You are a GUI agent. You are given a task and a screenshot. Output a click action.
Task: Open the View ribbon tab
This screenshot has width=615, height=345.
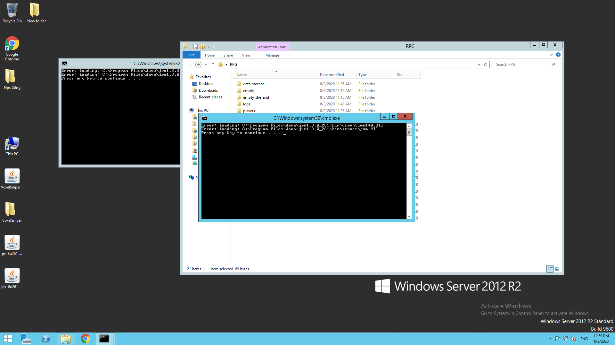coord(246,55)
